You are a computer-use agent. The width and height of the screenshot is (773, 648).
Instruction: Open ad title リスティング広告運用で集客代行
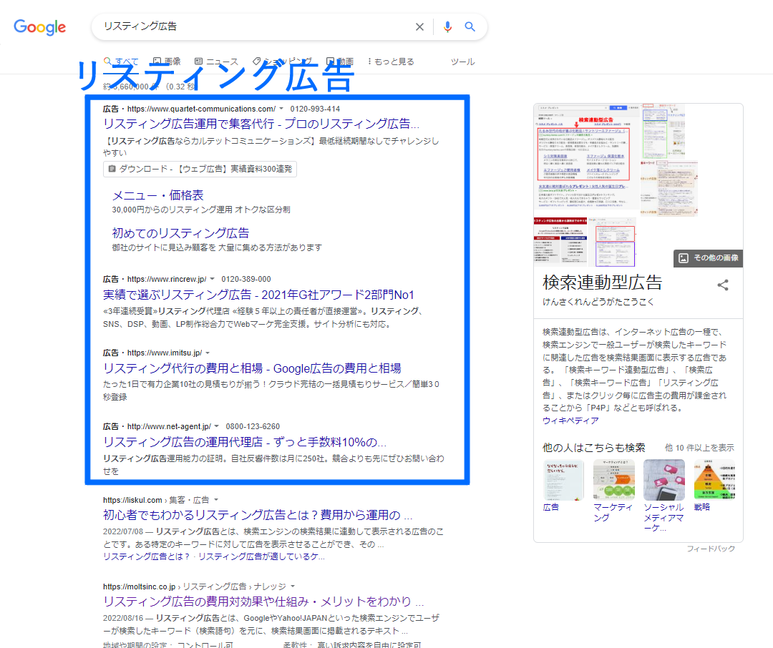261,124
